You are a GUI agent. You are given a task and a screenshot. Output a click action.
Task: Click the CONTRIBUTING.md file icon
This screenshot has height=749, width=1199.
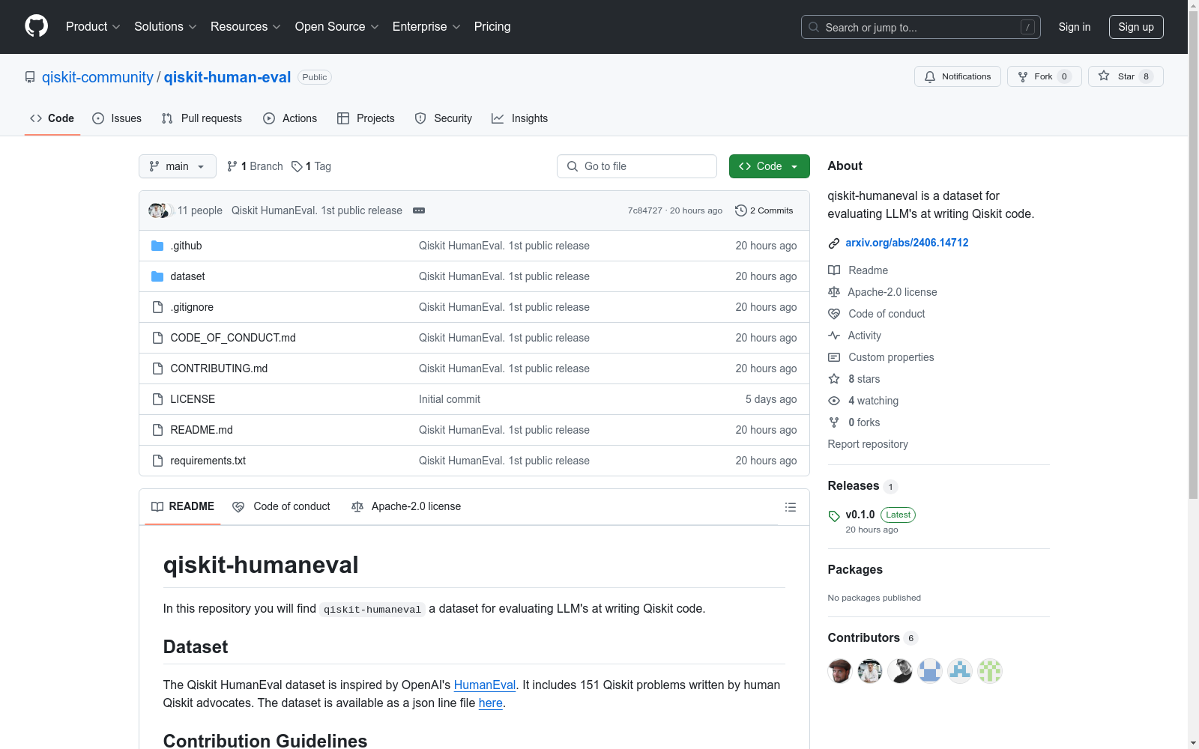[x=157, y=369]
